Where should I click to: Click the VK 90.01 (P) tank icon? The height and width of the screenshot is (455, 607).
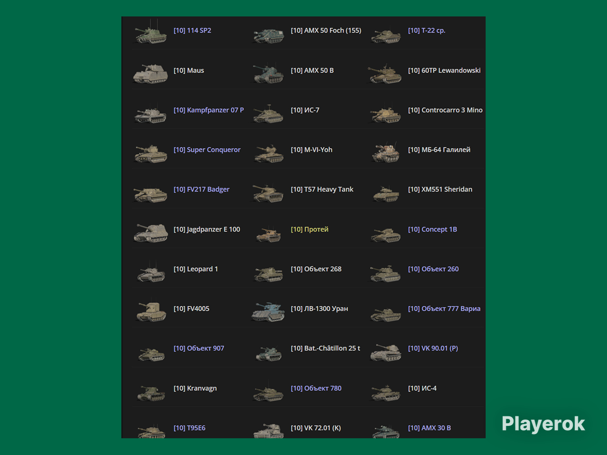(386, 352)
